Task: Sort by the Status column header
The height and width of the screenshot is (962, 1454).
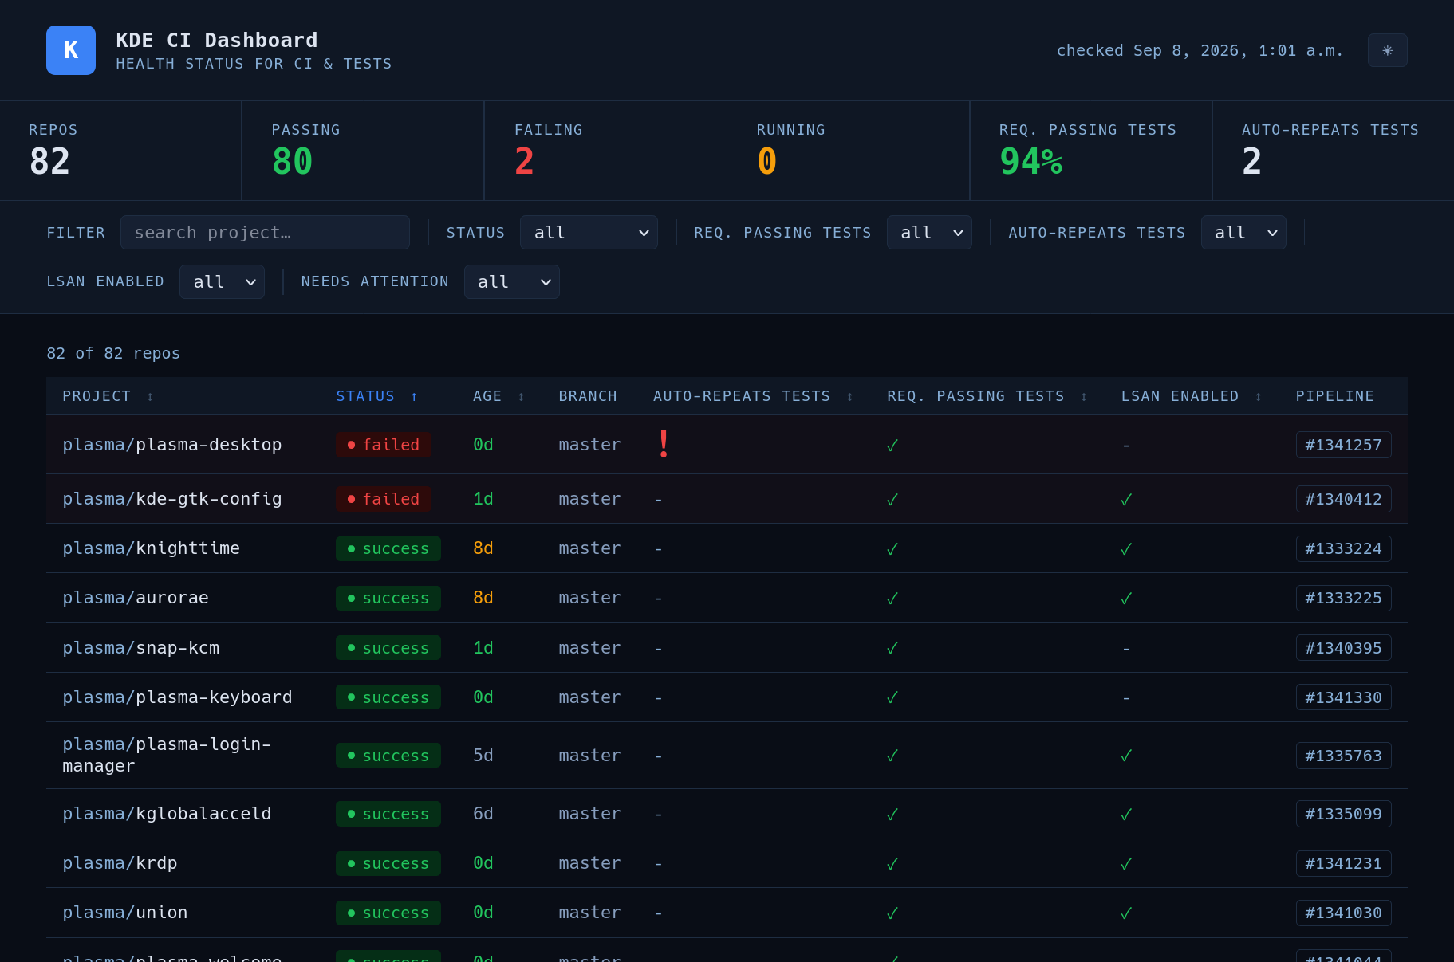Action: 377,396
